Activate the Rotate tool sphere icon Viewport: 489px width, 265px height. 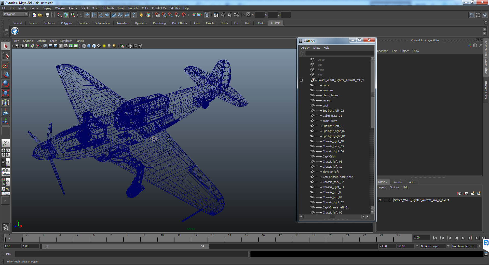[6, 84]
